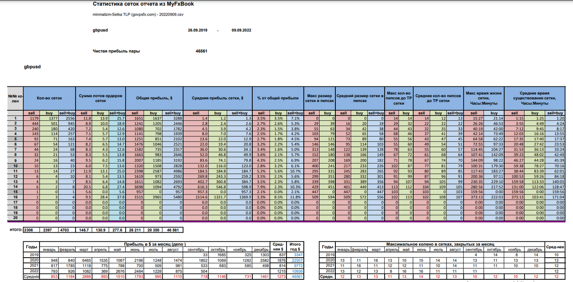
Task: Click the end date 09.09.2022
Action: tap(241, 31)
